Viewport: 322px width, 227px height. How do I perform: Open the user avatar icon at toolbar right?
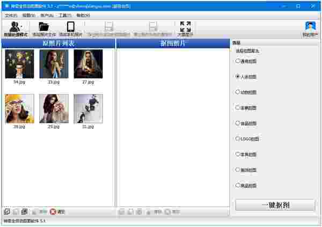tap(310, 27)
